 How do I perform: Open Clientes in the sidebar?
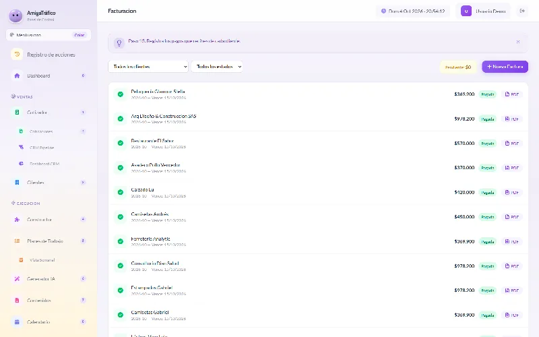click(x=49, y=182)
